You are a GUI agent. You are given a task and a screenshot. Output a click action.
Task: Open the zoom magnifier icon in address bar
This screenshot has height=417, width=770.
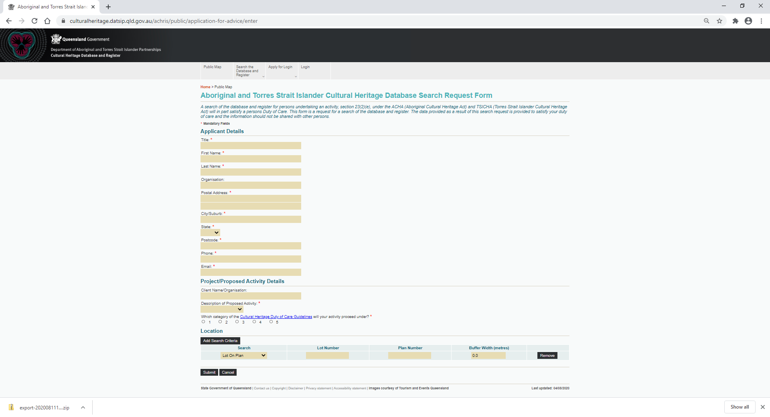tap(707, 21)
